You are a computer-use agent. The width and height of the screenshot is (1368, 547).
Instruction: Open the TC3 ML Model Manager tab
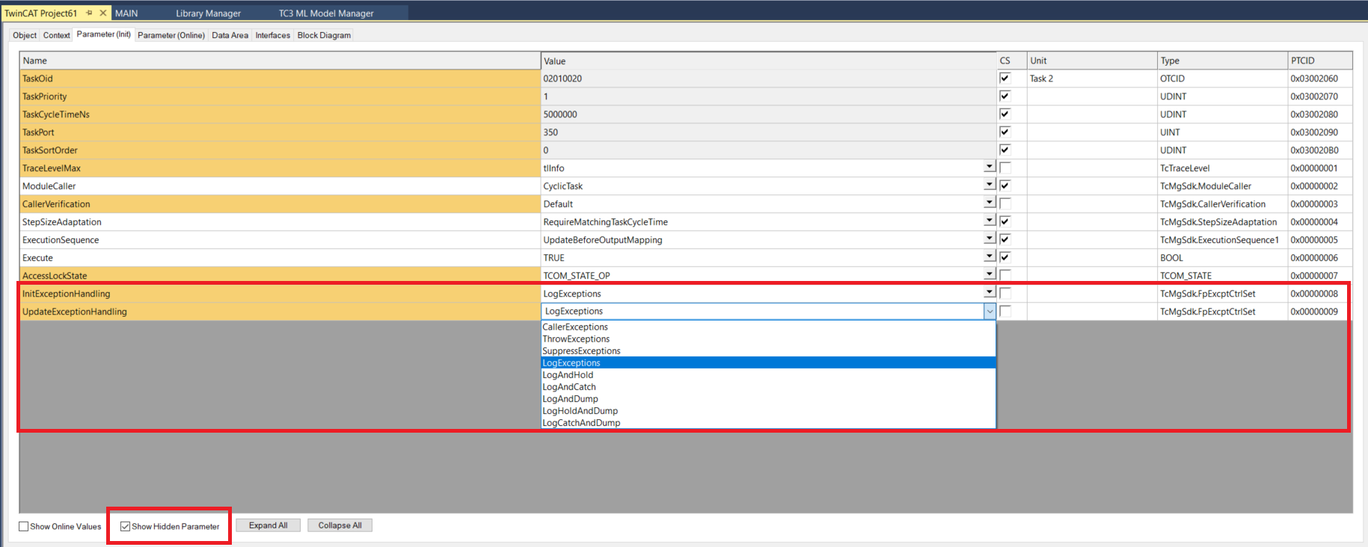click(326, 13)
